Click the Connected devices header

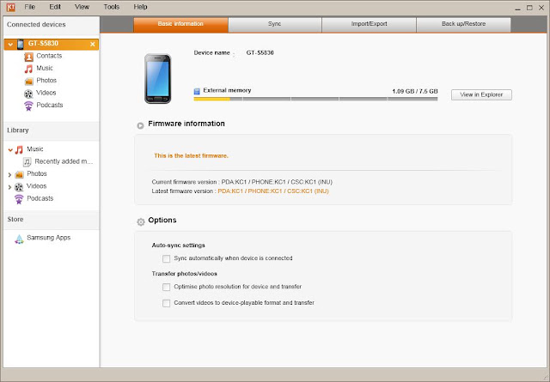pyautogui.click(x=36, y=25)
